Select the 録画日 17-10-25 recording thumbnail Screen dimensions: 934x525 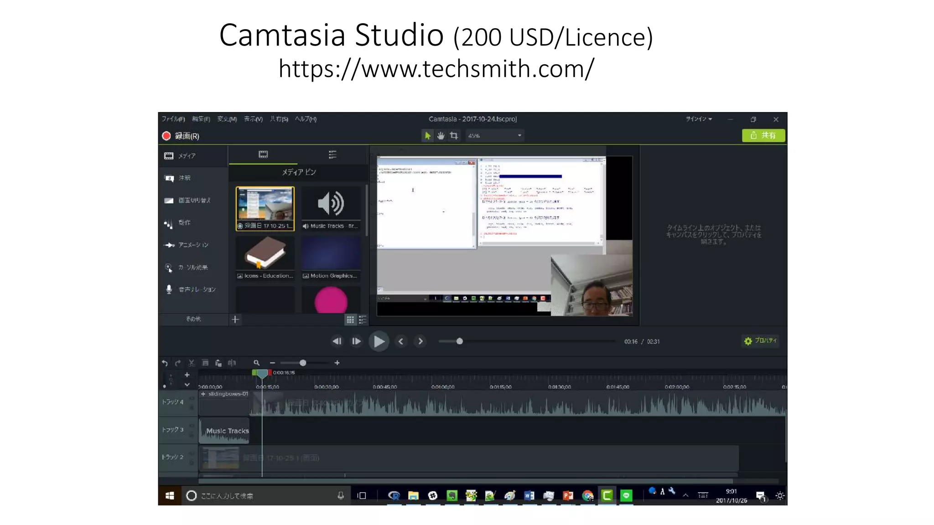point(265,209)
